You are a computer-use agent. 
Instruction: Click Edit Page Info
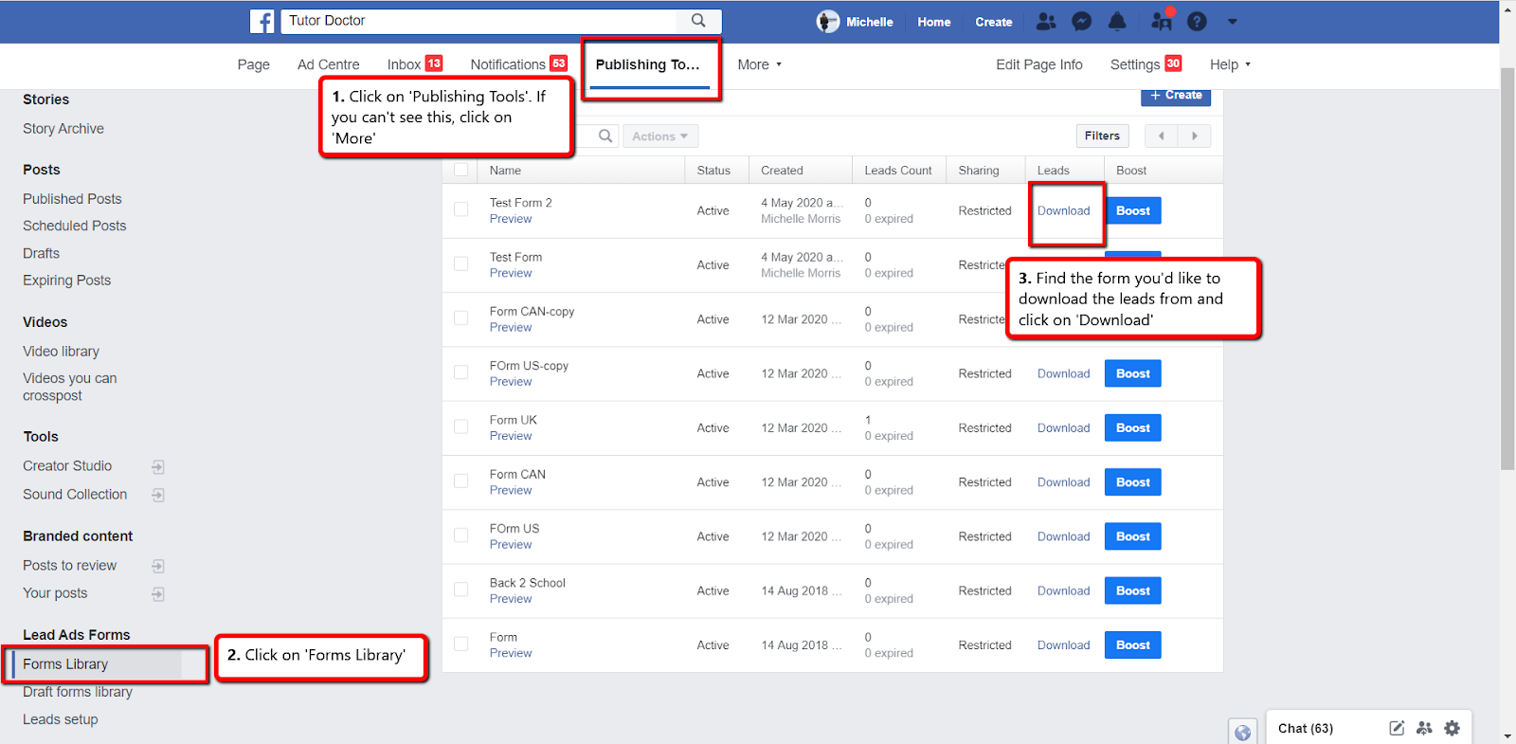pos(1038,64)
